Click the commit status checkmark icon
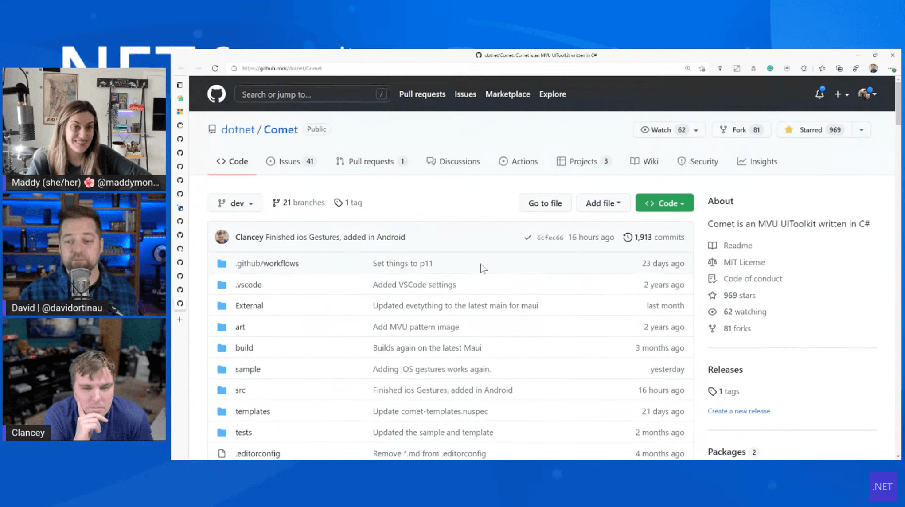This screenshot has width=905, height=507. click(527, 237)
